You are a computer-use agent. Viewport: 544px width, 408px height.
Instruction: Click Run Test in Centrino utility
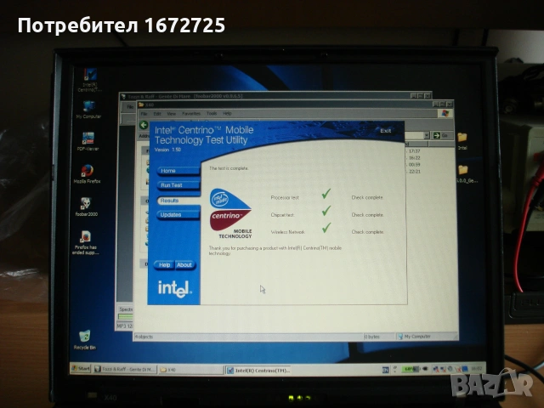point(178,185)
